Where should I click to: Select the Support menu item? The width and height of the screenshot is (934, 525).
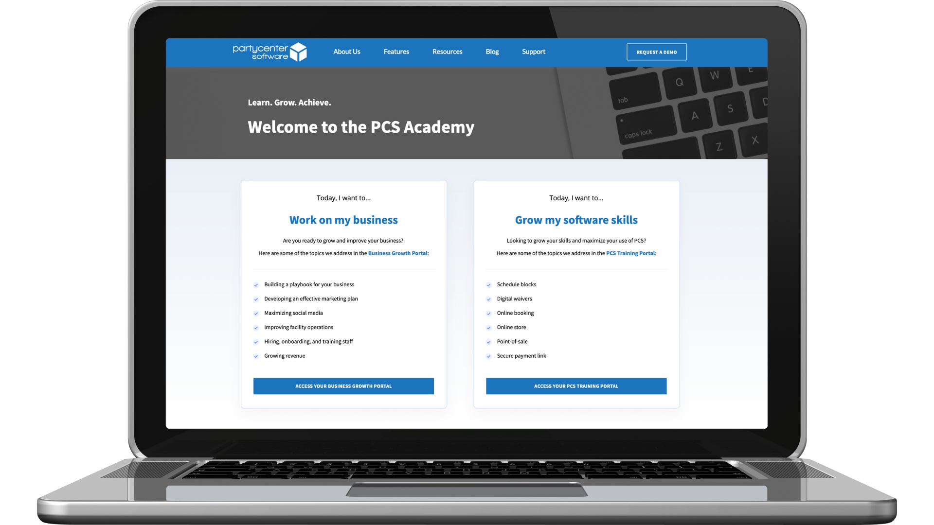[x=534, y=51]
